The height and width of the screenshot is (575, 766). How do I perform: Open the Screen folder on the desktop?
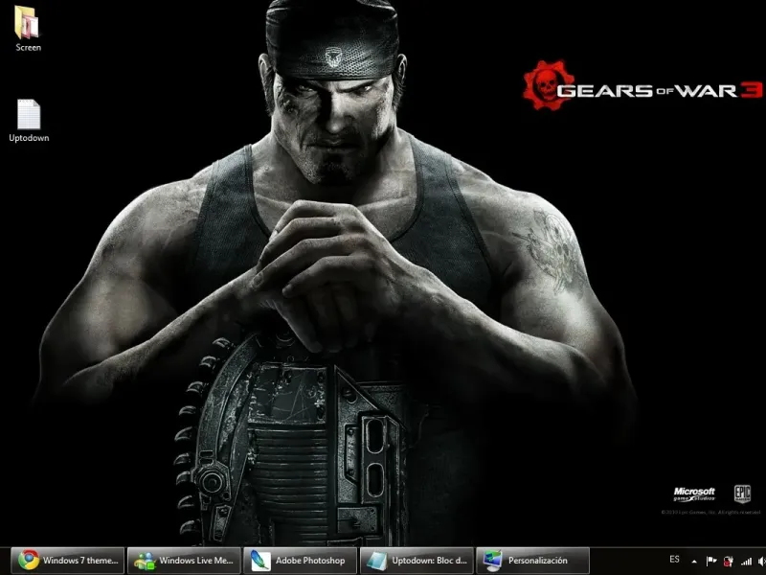click(x=28, y=29)
